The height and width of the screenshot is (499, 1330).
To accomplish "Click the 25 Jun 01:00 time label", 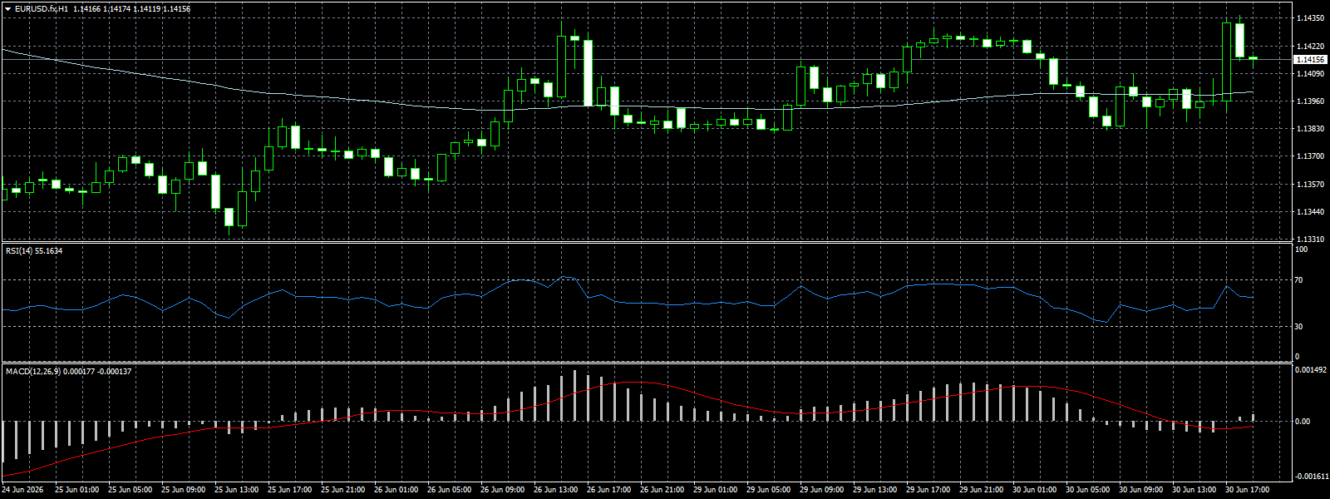I will pos(76,490).
